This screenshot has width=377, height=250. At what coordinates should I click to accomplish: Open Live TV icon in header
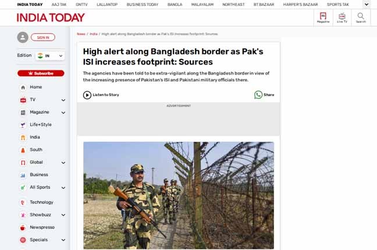pos(342,17)
